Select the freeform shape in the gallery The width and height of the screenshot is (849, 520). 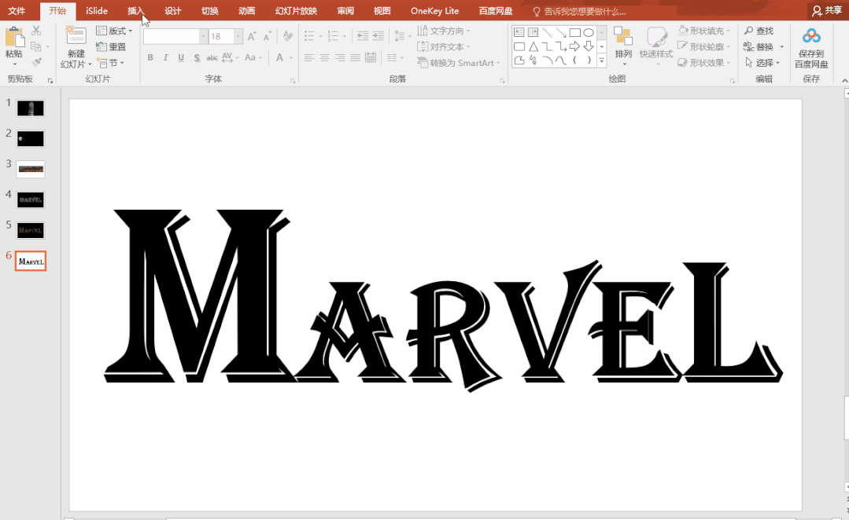click(519, 60)
